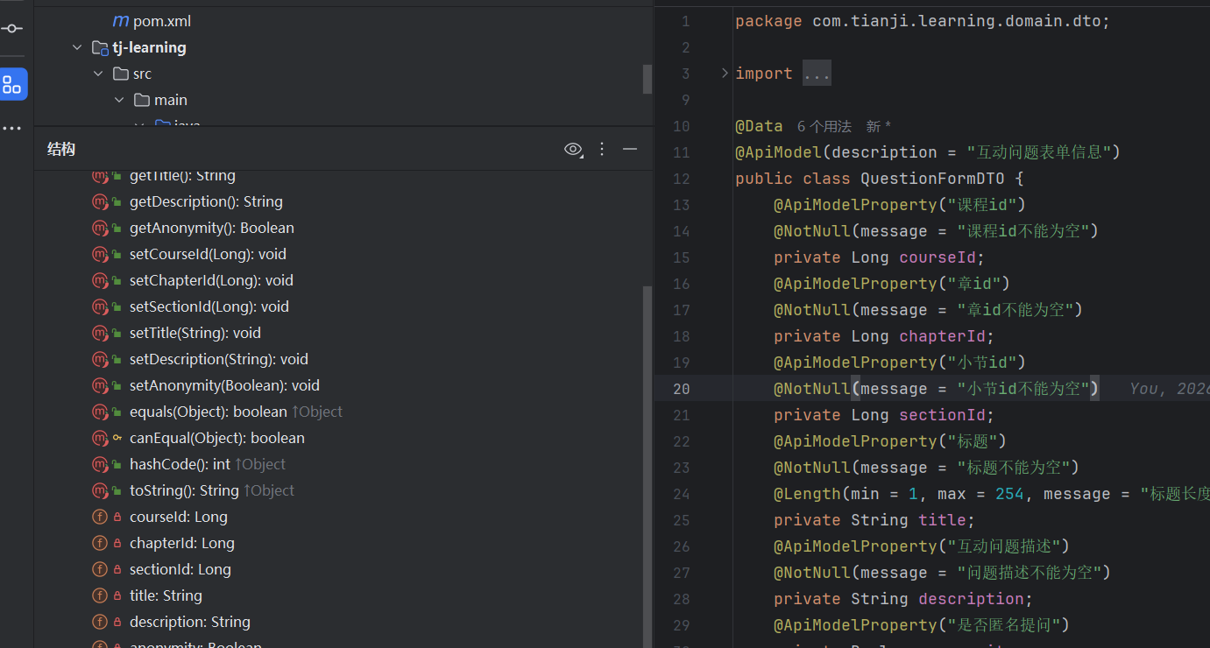Select the tj-learning module folder icon
Viewport: 1210px width, 648px height.
tap(100, 47)
